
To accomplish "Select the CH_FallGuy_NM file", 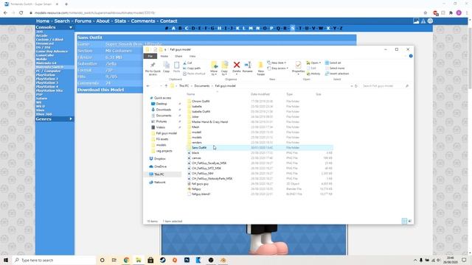I will tap(202, 174).
